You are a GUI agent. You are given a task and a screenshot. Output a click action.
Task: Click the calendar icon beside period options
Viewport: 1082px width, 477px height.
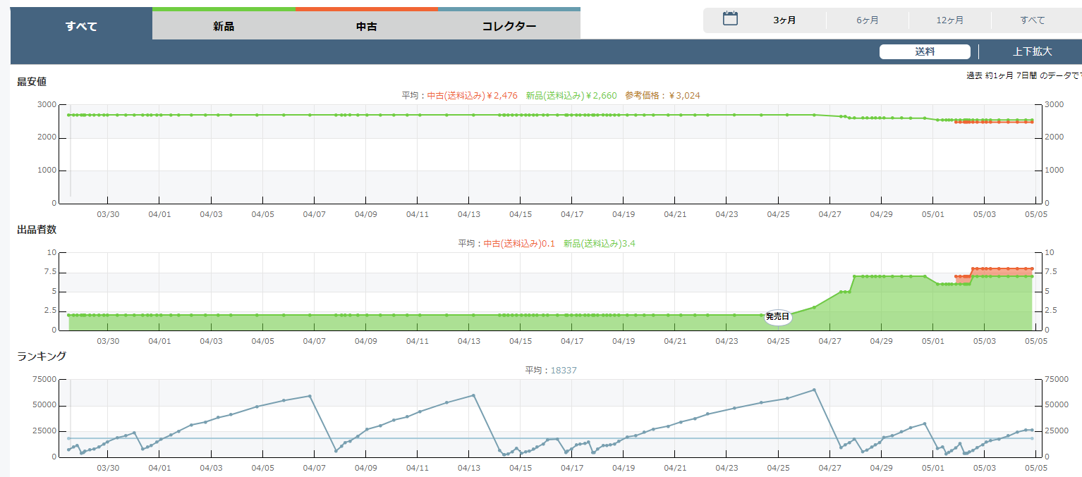pyautogui.click(x=730, y=19)
